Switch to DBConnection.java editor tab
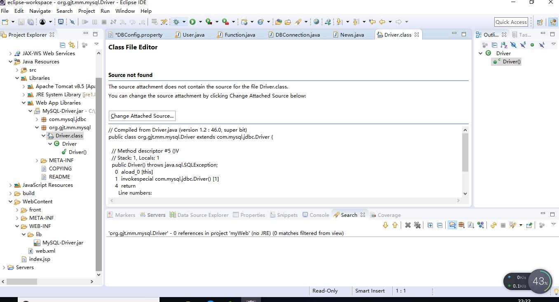Screen dimensions: 559x302 [294, 35]
